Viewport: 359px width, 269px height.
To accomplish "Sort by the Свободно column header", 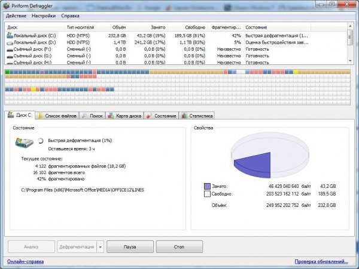I will click(188, 27).
